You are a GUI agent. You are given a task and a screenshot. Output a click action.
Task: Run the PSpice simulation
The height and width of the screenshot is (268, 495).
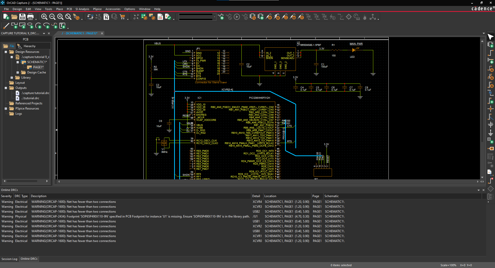(x=237, y=17)
